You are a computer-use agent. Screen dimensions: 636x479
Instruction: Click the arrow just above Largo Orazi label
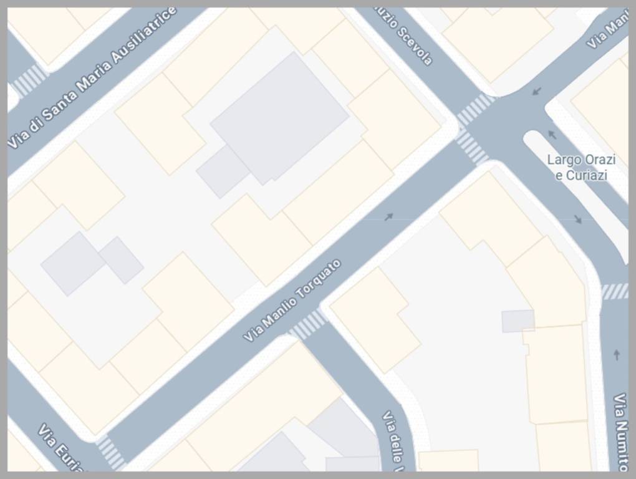552,135
